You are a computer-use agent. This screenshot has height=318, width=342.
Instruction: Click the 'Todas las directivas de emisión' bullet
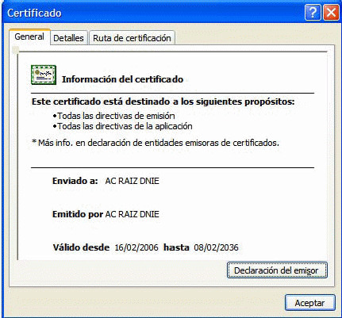[114, 116]
